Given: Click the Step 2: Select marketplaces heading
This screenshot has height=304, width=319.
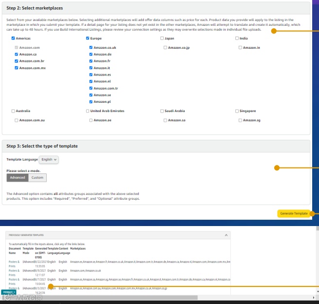Looking at the screenshot, I should pyautogui.click(x=35, y=8).
